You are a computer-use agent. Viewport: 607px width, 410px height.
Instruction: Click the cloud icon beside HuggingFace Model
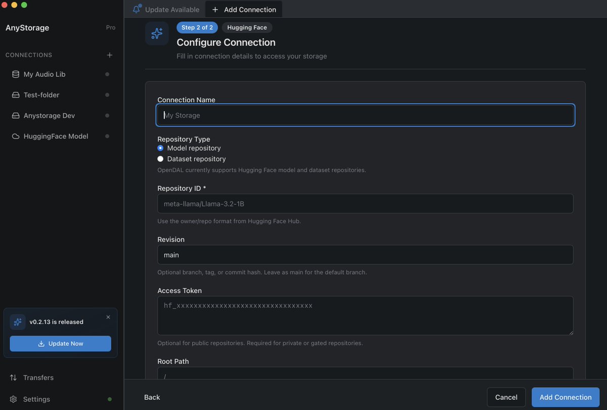[x=16, y=136]
